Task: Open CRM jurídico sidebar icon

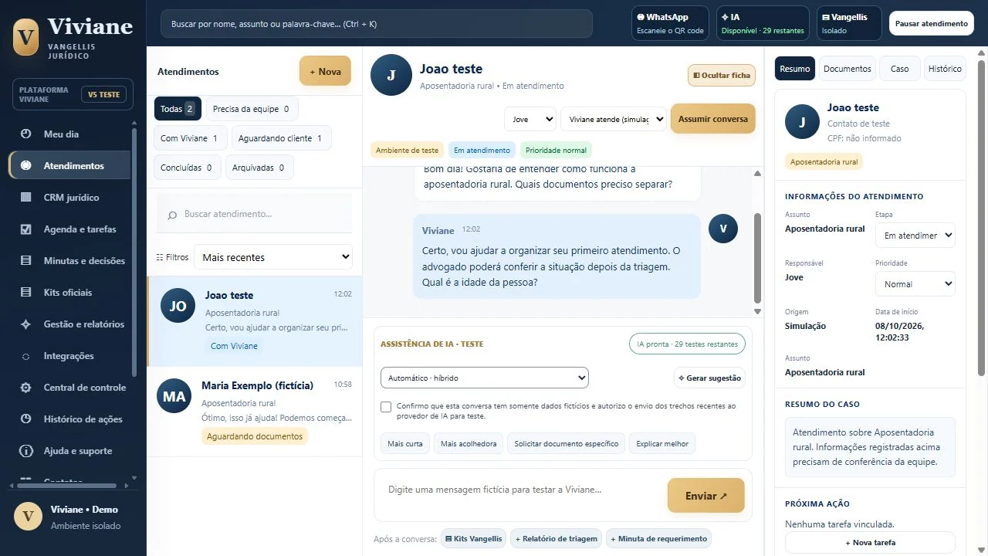Action: (25, 198)
